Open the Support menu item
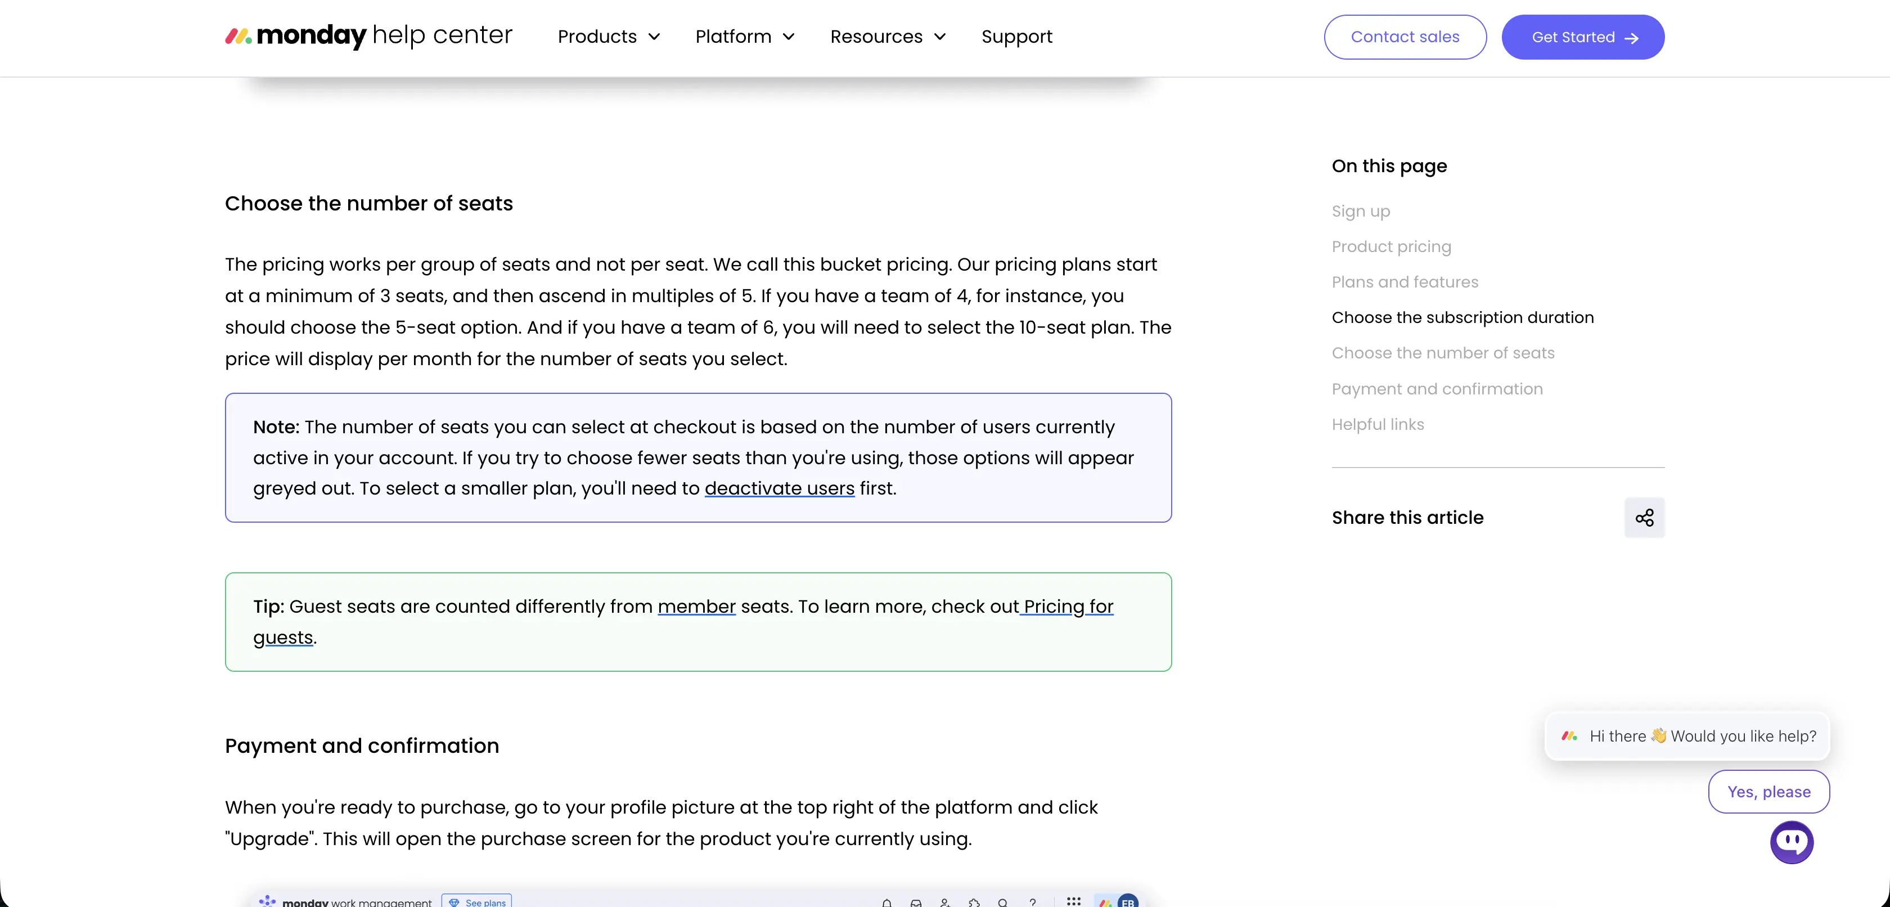 (1017, 37)
